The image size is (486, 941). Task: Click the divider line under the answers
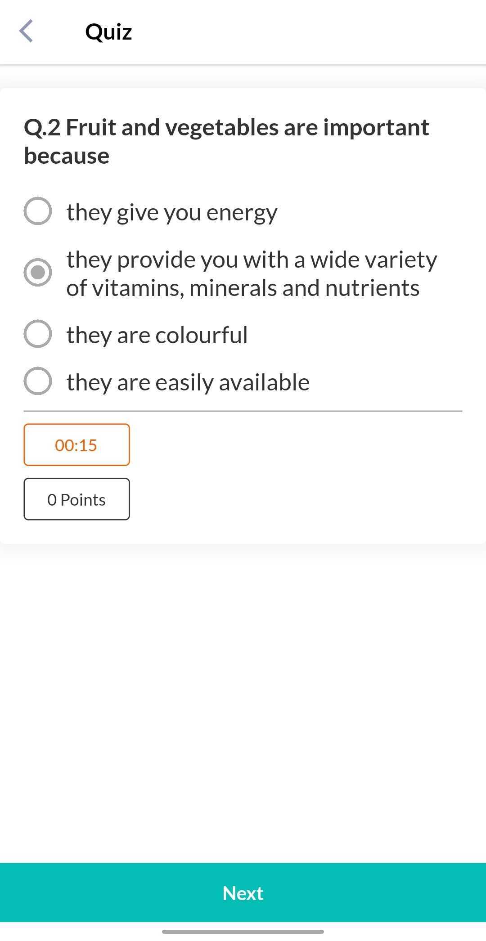coord(243,411)
